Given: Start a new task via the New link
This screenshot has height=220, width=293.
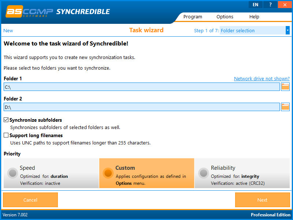Looking at the screenshot, I should (x=8, y=30).
